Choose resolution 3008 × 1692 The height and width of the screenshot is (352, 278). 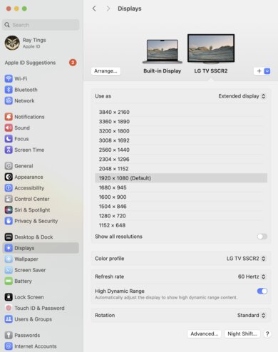[x=181, y=140]
